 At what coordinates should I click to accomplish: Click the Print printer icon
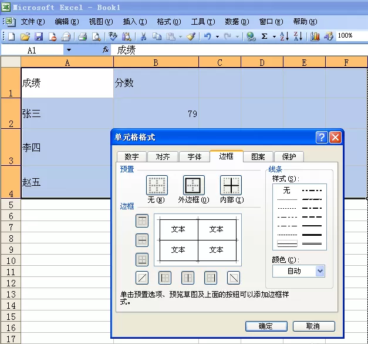click(x=66, y=36)
